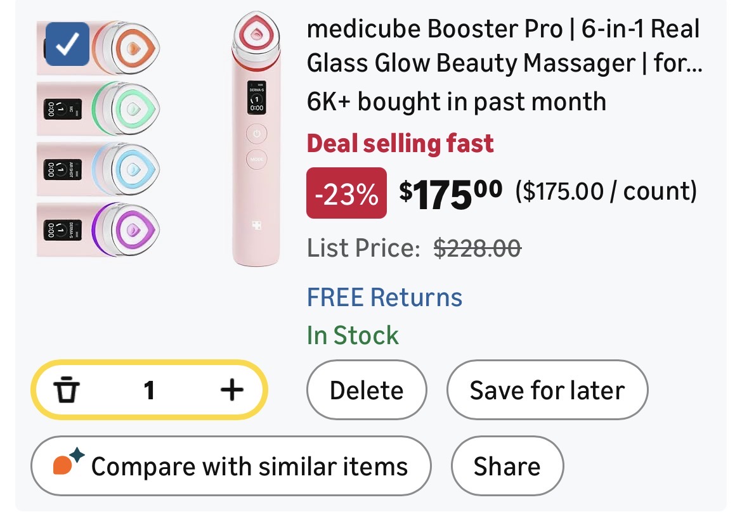Click the $175.00 deal price
Viewport: 742px width, 514px height.
click(x=450, y=191)
